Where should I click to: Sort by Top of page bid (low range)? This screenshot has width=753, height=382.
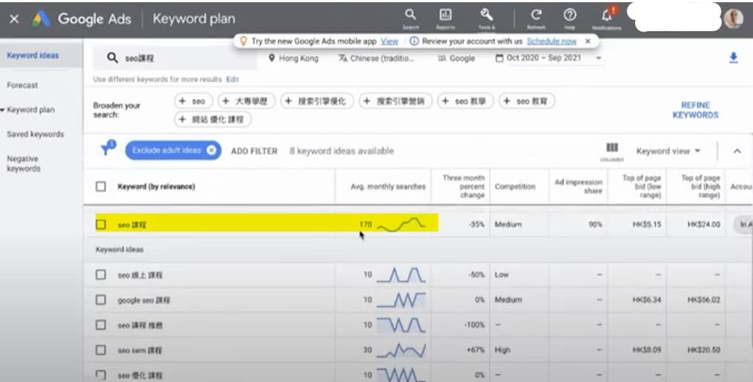642,186
